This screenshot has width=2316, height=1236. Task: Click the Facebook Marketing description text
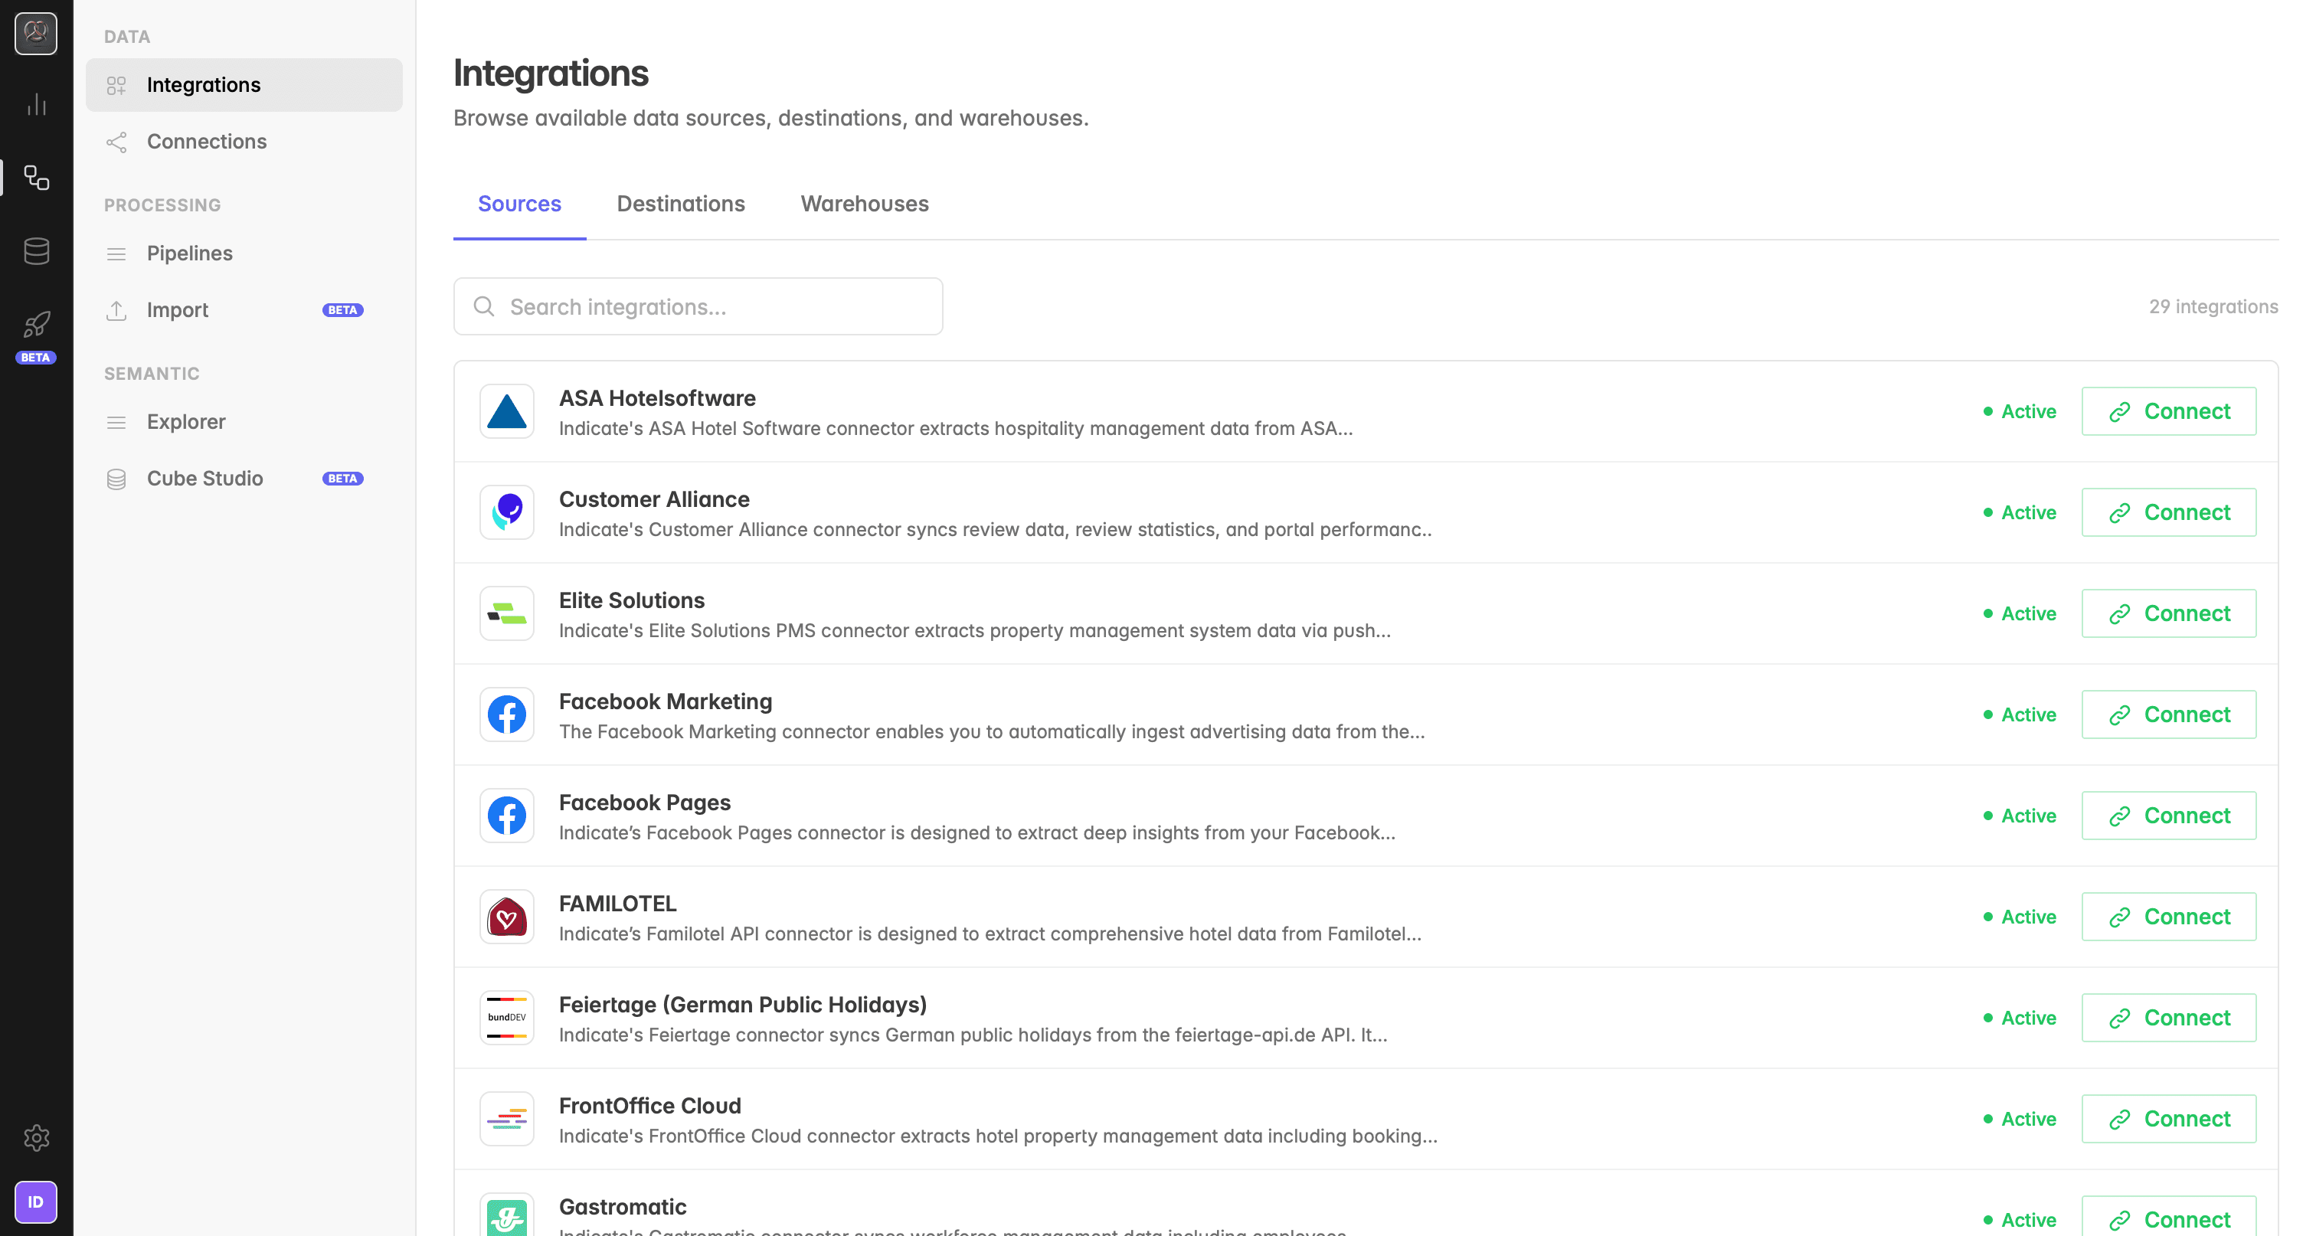992,731
